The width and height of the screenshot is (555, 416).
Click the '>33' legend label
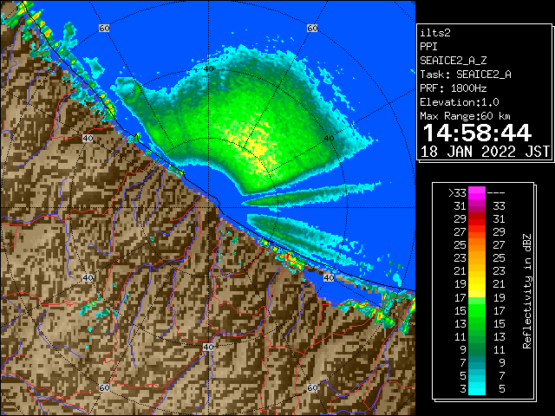457,193
